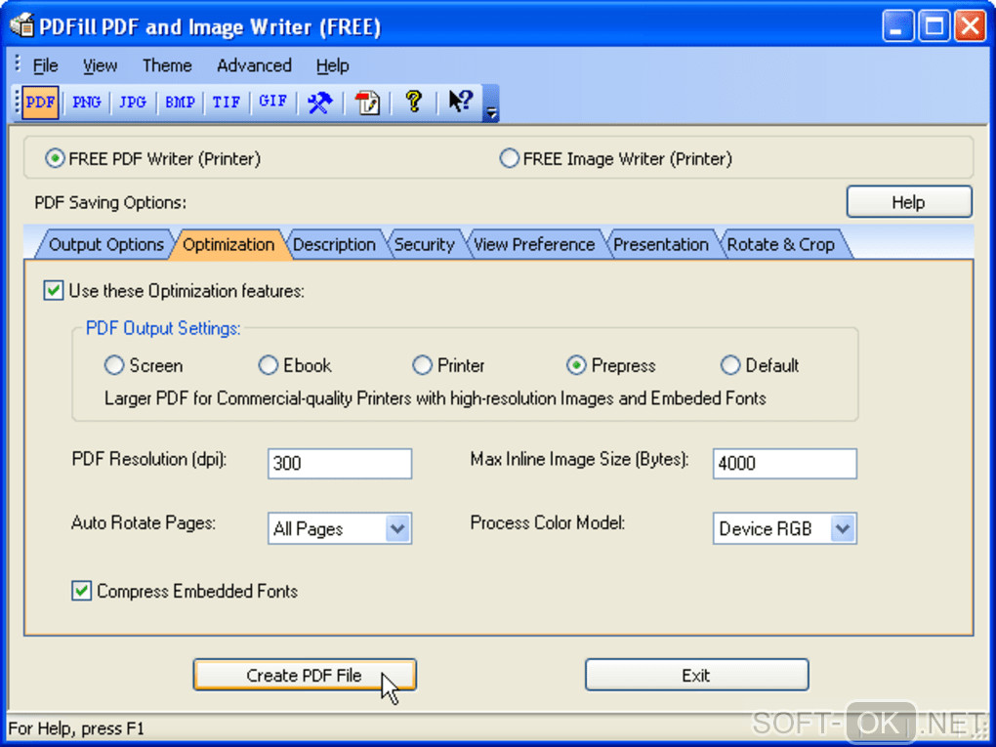Click the yellow question mark help icon
The image size is (996, 747).
click(x=413, y=101)
